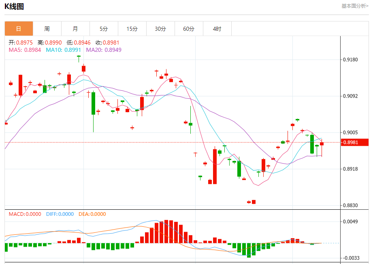This screenshot has height=264, width=373.
Task: Click the 开:0.8975 open value
Action: click(21, 43)
